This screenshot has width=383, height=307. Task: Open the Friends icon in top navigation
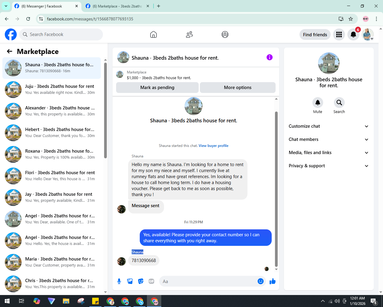coord(189,34)
